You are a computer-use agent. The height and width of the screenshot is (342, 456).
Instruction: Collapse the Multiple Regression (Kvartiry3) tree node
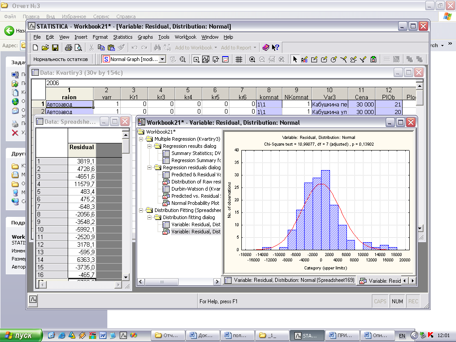[x=141, y=139]
